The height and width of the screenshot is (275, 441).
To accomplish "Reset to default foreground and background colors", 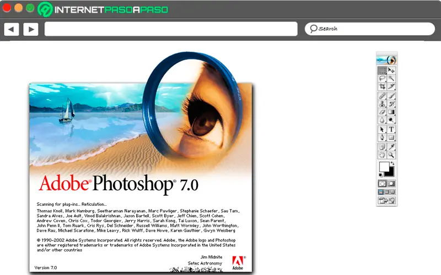I will click(x=380, y=175).
